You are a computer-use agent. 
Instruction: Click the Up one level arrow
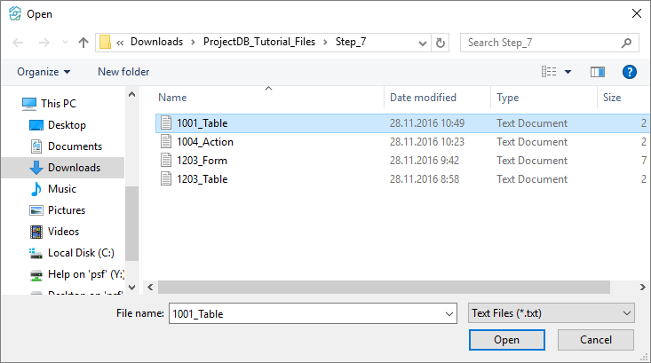coord(83,42)
